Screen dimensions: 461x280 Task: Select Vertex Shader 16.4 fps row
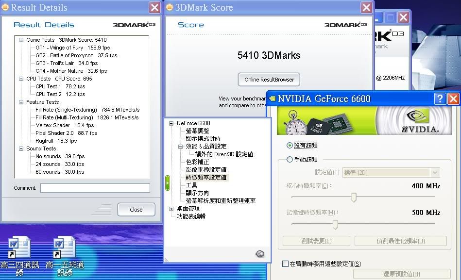(x=65, y=125)
